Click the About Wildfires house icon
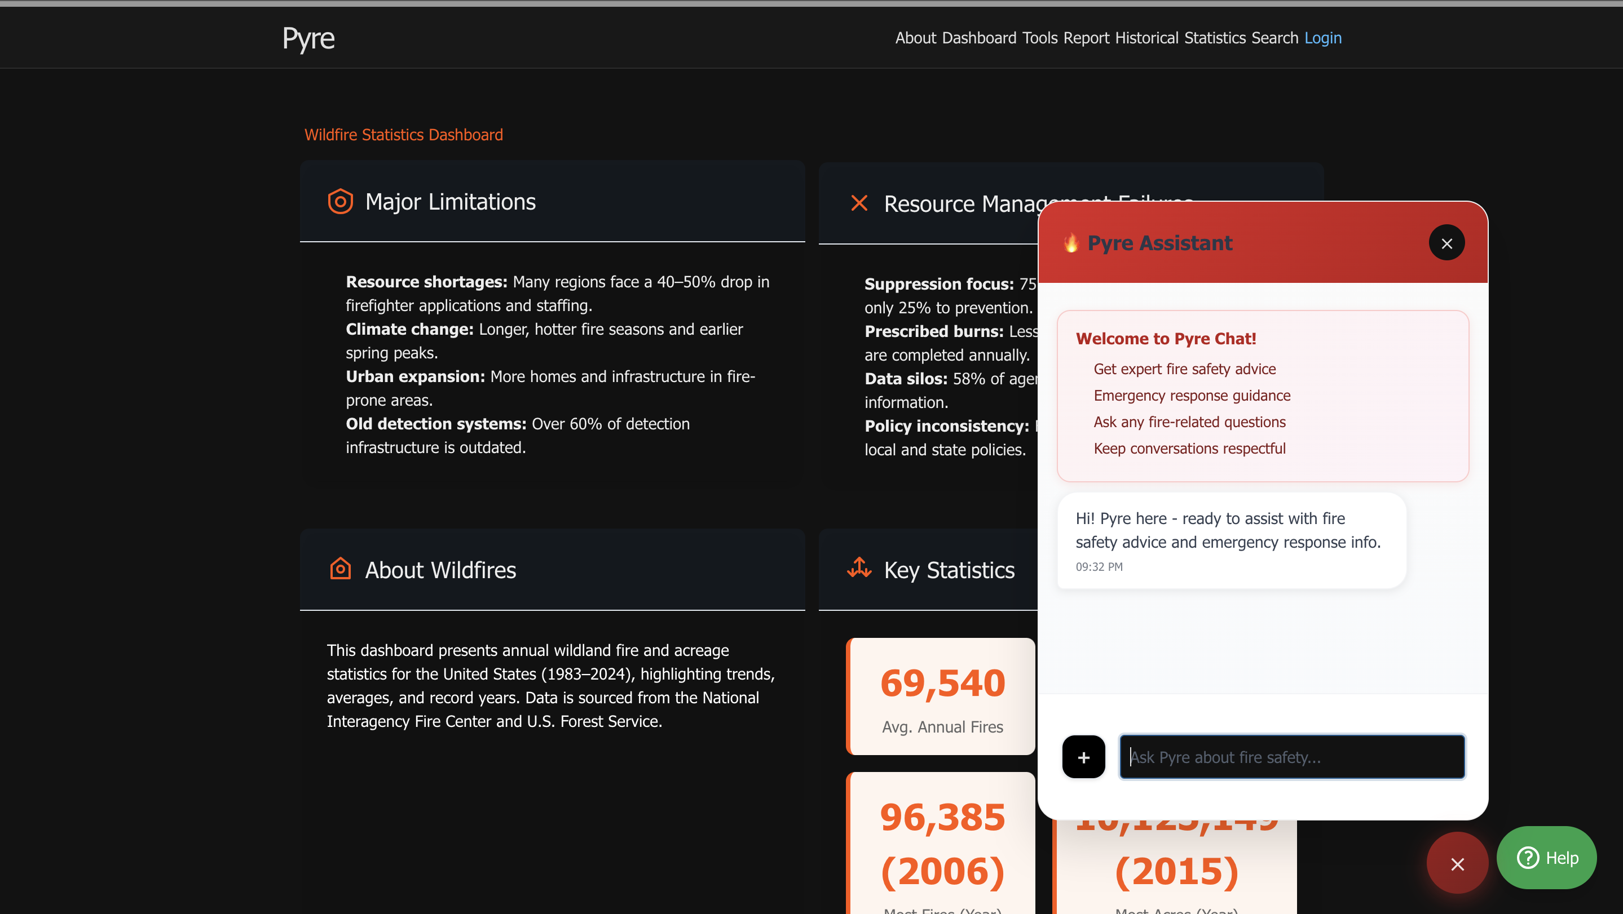 tap(340, 569)
